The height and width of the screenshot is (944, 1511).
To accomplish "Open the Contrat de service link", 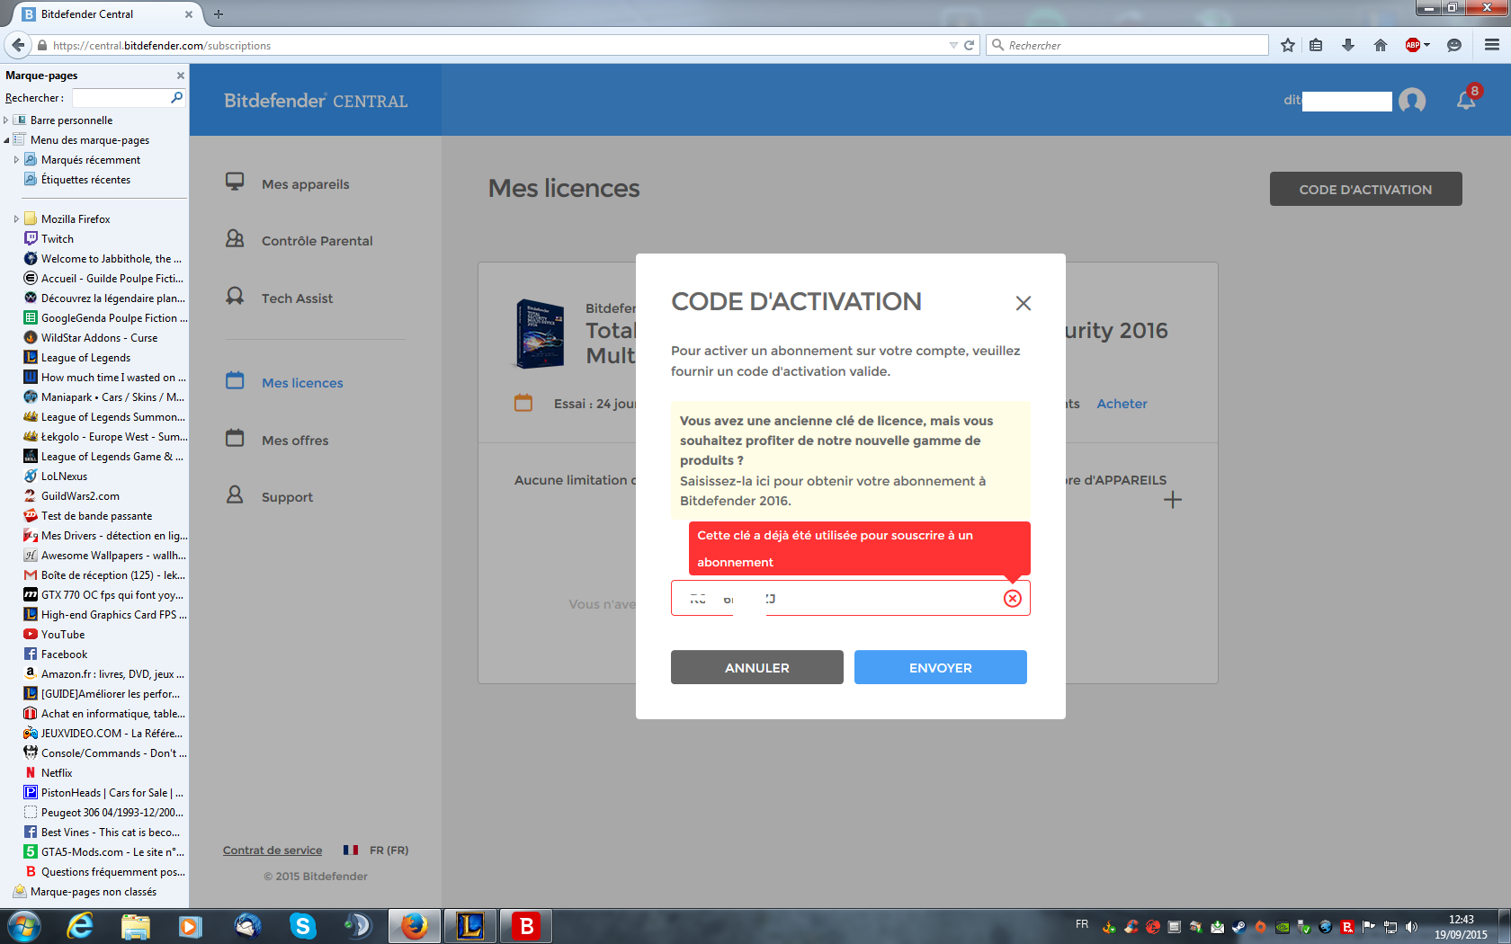I will pos(273,850).
